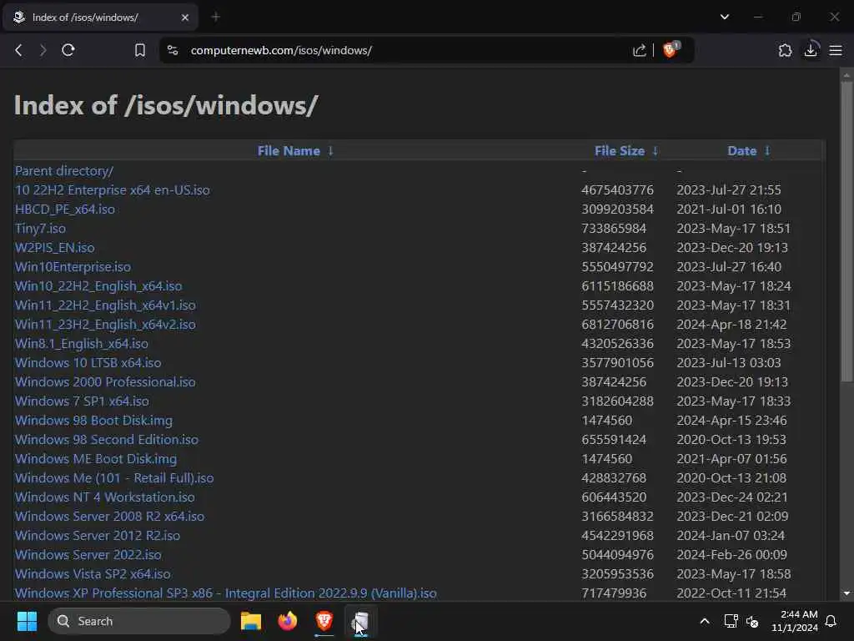Open the Windows Start menu

(27, 621)
